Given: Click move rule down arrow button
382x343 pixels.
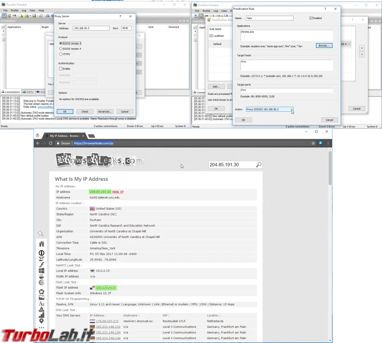Looking at the screenshot, I should 362,54.
